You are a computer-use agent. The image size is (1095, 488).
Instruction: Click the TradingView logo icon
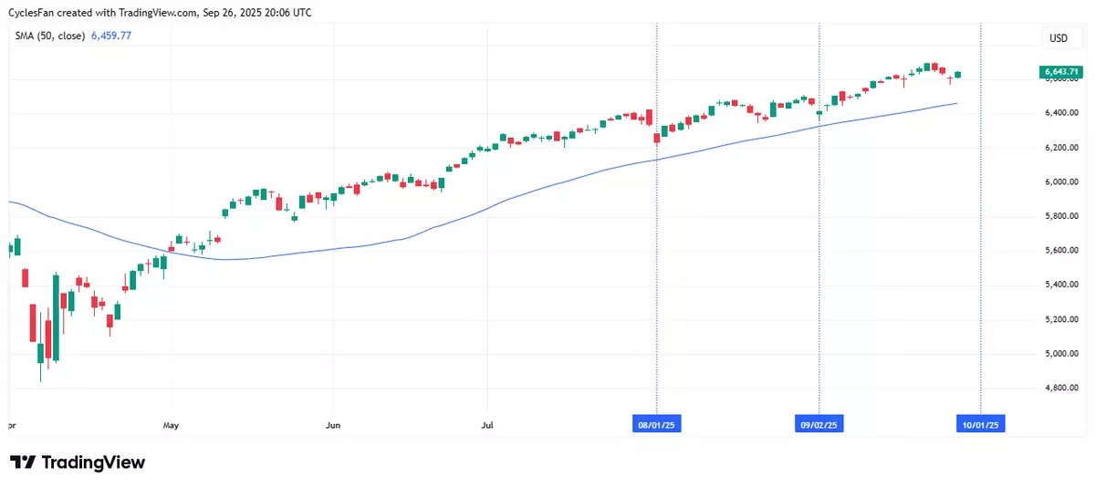click(24, 462)
